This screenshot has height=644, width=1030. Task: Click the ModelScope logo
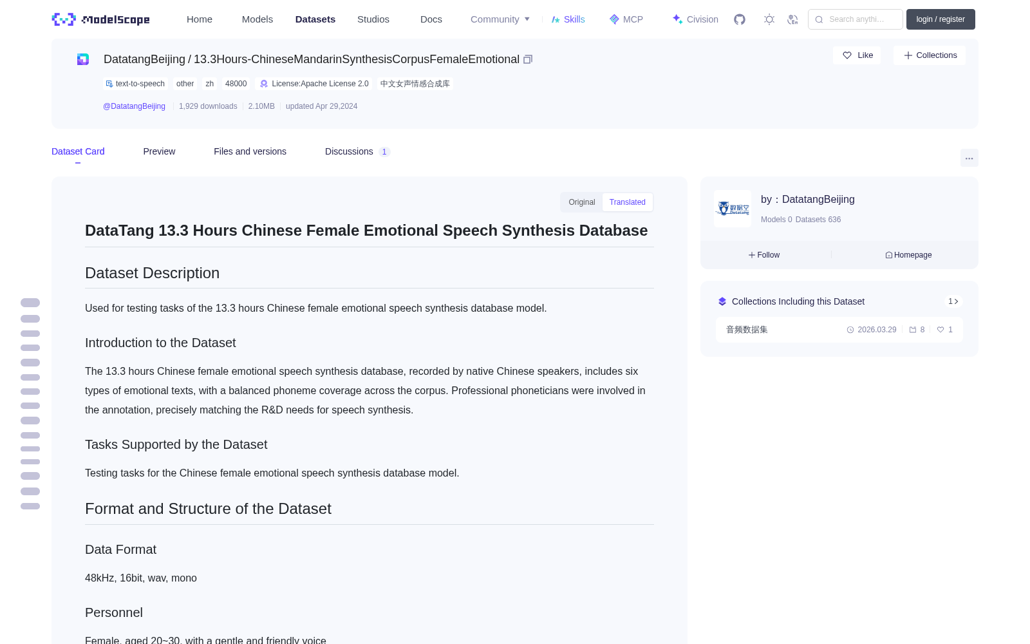[x=101, y=19]
